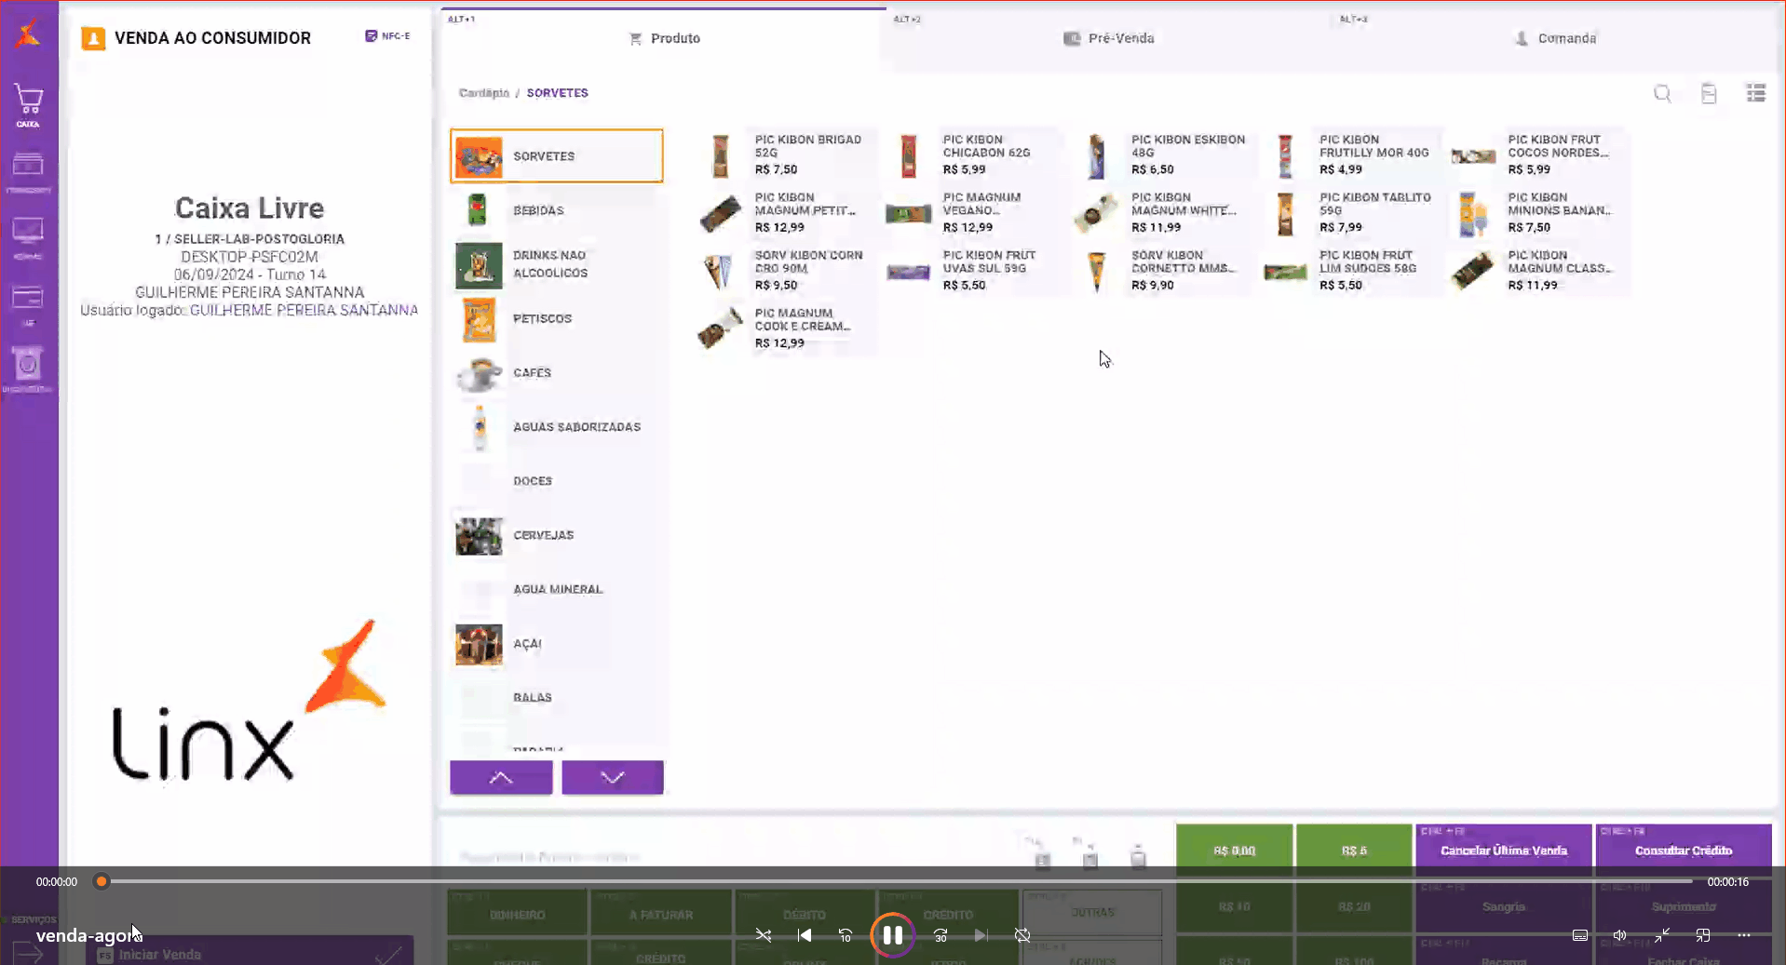This screenshot has width=1786, height=965.
Task: Exit full screen with the shrink arrows icon
Action: (x=1662, y=935)
